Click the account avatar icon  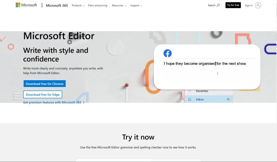pyautogui.click(x=258, y=5)
